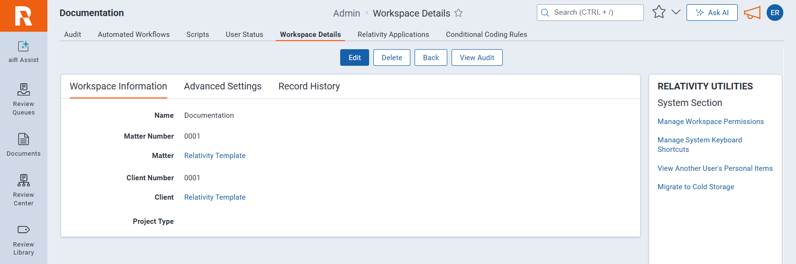
Task: Click the Back button
Action: pos(431,58)
